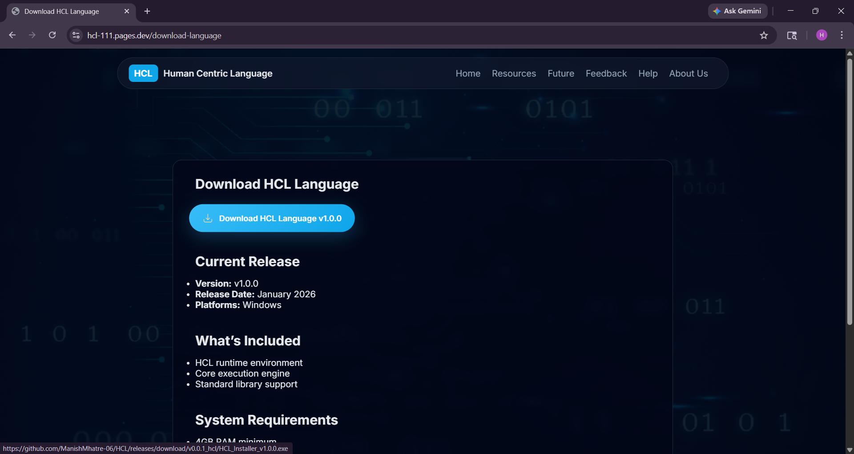Image resolution: width=854 pixels, height=454 pixels.
Task: Switch to the Download HCL Language tab
Action: (62, 11)
